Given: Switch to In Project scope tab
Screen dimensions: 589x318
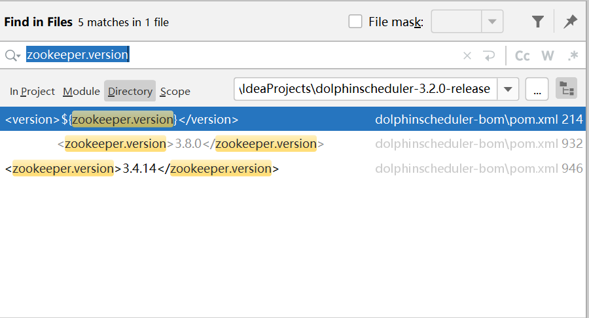Looking at the screenshot, I should pyautogui.click(x=32, y=92).
